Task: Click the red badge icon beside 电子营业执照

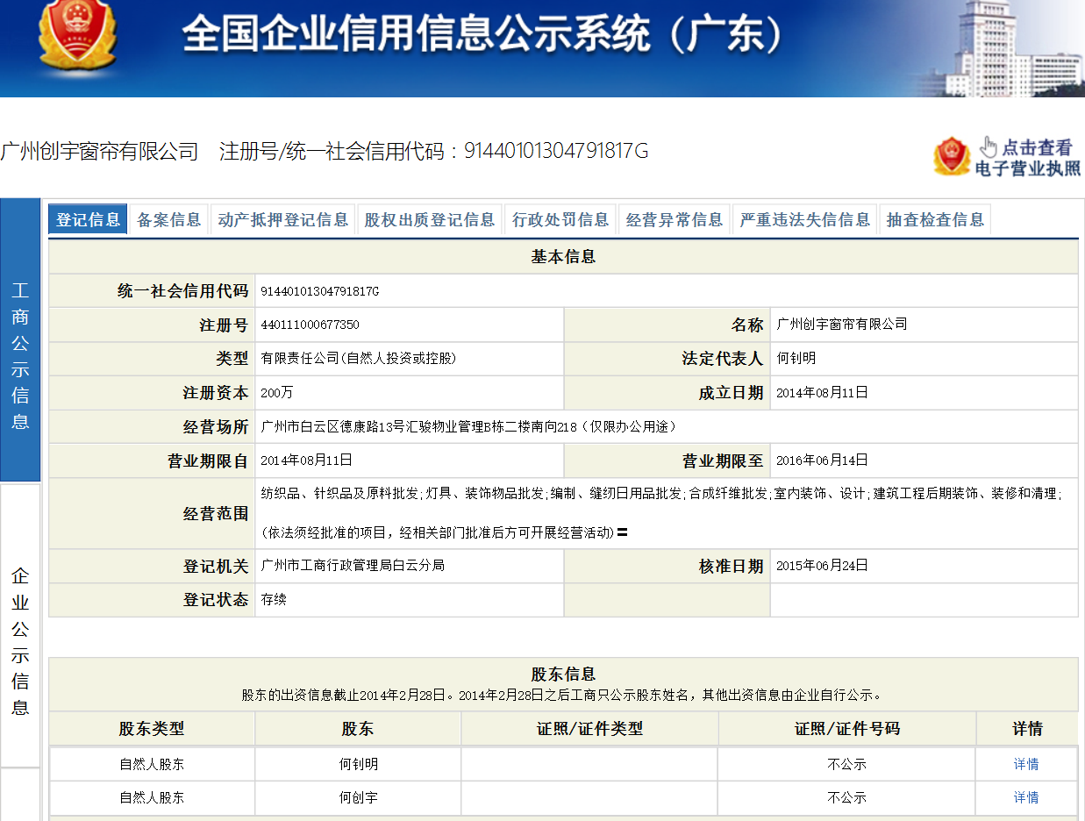Action: 952,156
